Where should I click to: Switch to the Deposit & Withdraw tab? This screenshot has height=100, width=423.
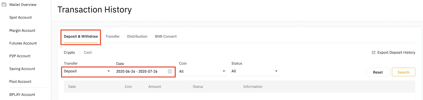[81, 37]
